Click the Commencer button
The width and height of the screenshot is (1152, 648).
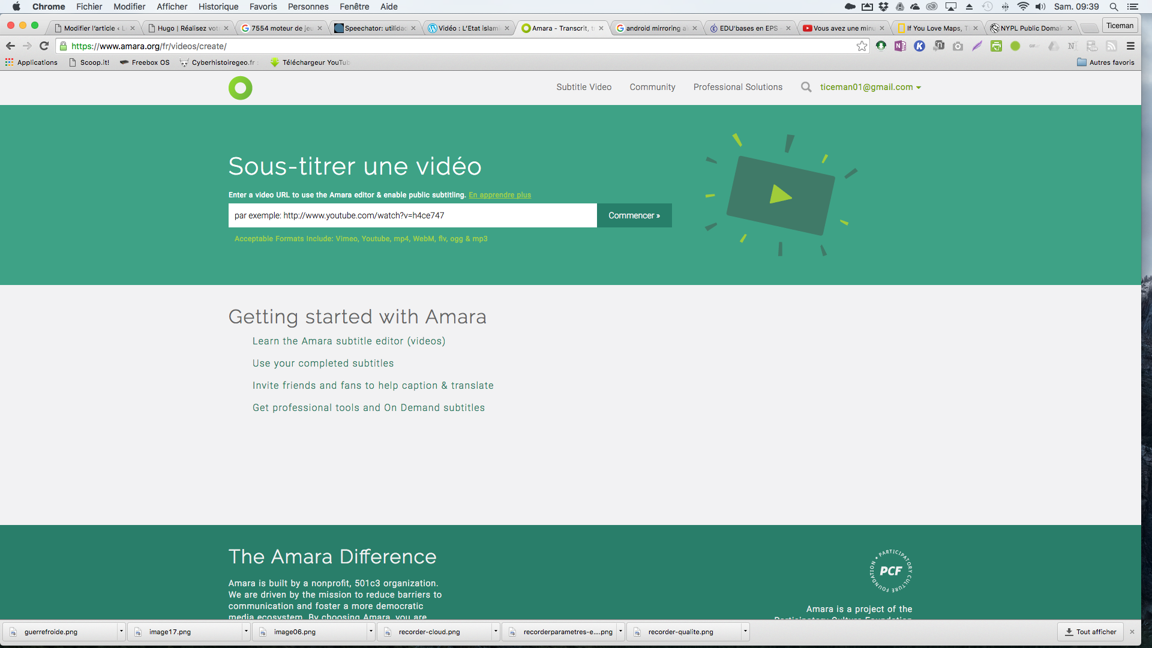[x=634, y=215]
